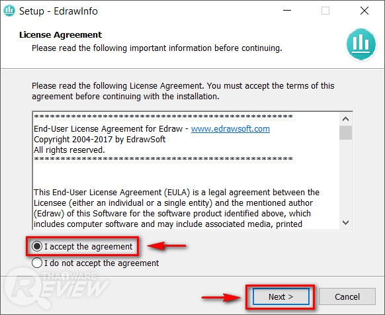Click the EdrawInfo icon in the title bar
The height and width of the screenshot is (315, 385).
(x=9, y=11)
